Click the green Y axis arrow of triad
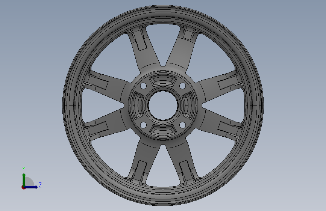 tap(24, 179)
